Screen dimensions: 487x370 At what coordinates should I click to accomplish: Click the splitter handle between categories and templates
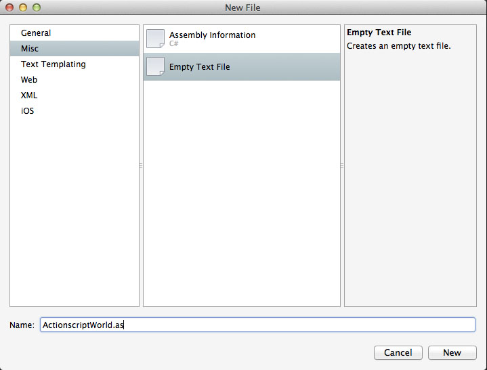coord(141,165)
